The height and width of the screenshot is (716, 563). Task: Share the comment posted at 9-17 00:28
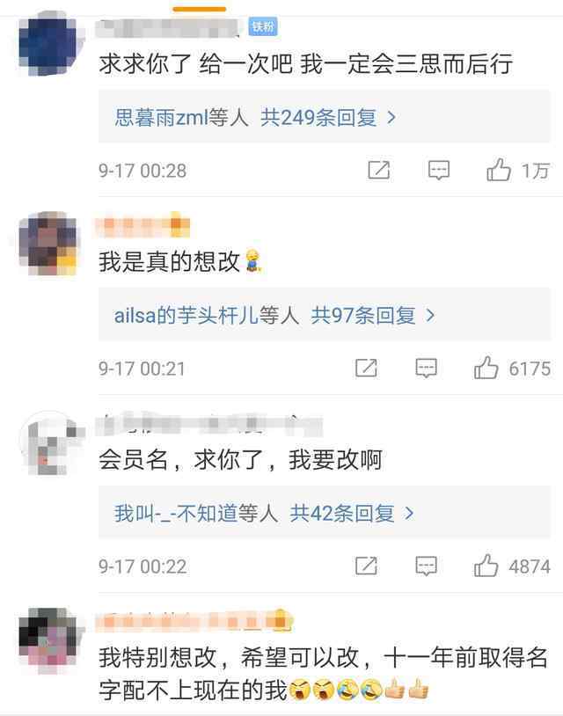(x=379, y=171)
